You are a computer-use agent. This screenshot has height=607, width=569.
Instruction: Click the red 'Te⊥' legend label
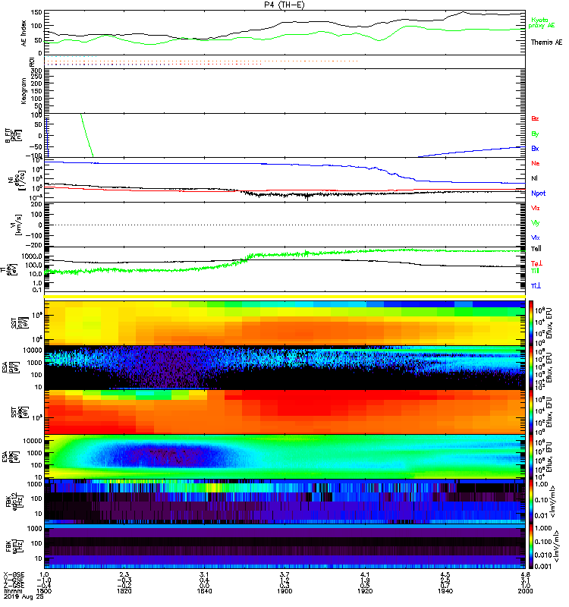click(536, 263)
